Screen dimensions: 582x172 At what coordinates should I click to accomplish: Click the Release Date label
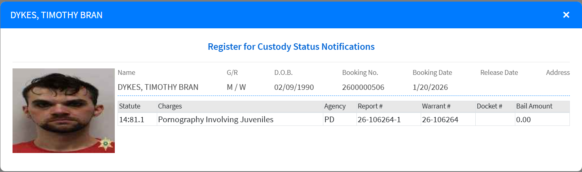coord(499,73)
